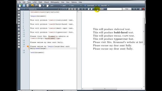Go to next PDF page down arrow

(85, 9)
